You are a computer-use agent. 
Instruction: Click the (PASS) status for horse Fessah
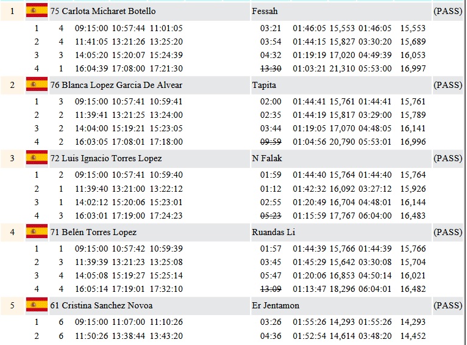[x=447, y=11]
